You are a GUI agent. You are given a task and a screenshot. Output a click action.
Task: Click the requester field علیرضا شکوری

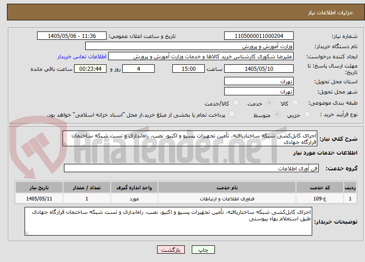pos(201,56)
